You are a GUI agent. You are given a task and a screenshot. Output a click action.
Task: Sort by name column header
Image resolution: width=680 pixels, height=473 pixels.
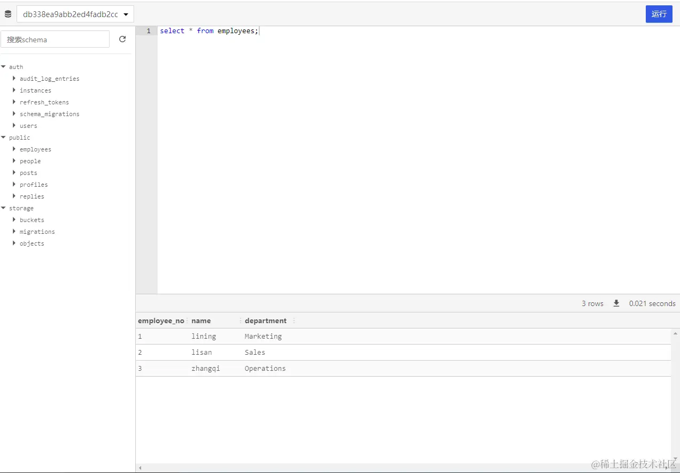coord(201,321)
